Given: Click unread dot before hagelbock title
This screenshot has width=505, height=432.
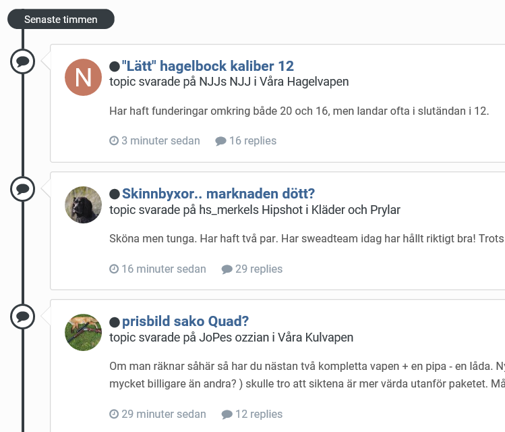Looking at the screenshot, I should [115, 66].
